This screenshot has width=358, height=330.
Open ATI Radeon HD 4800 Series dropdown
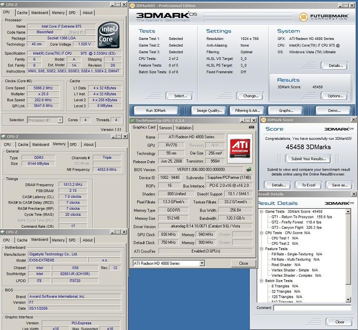click(202, 263)
